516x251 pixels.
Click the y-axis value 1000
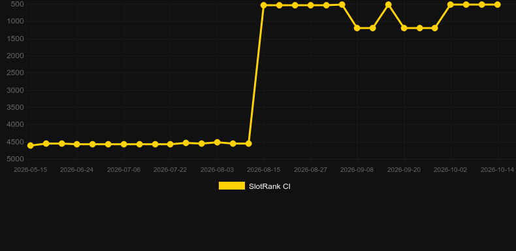[x=16, y=21]
